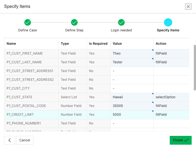Click fillField action for P7_CUST_POSTAL_CODE
Screen dimensions: 196x149
click(x=171, y=106)
